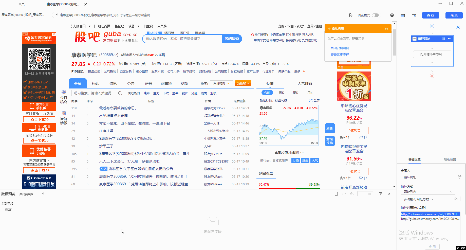The image size is (466, 250).
Task: Click the forum search magnifier icon
Action: coord(120,93)
